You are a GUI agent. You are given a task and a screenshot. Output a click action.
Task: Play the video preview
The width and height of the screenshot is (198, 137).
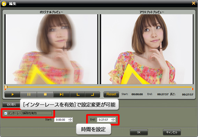tap(13, 94)
